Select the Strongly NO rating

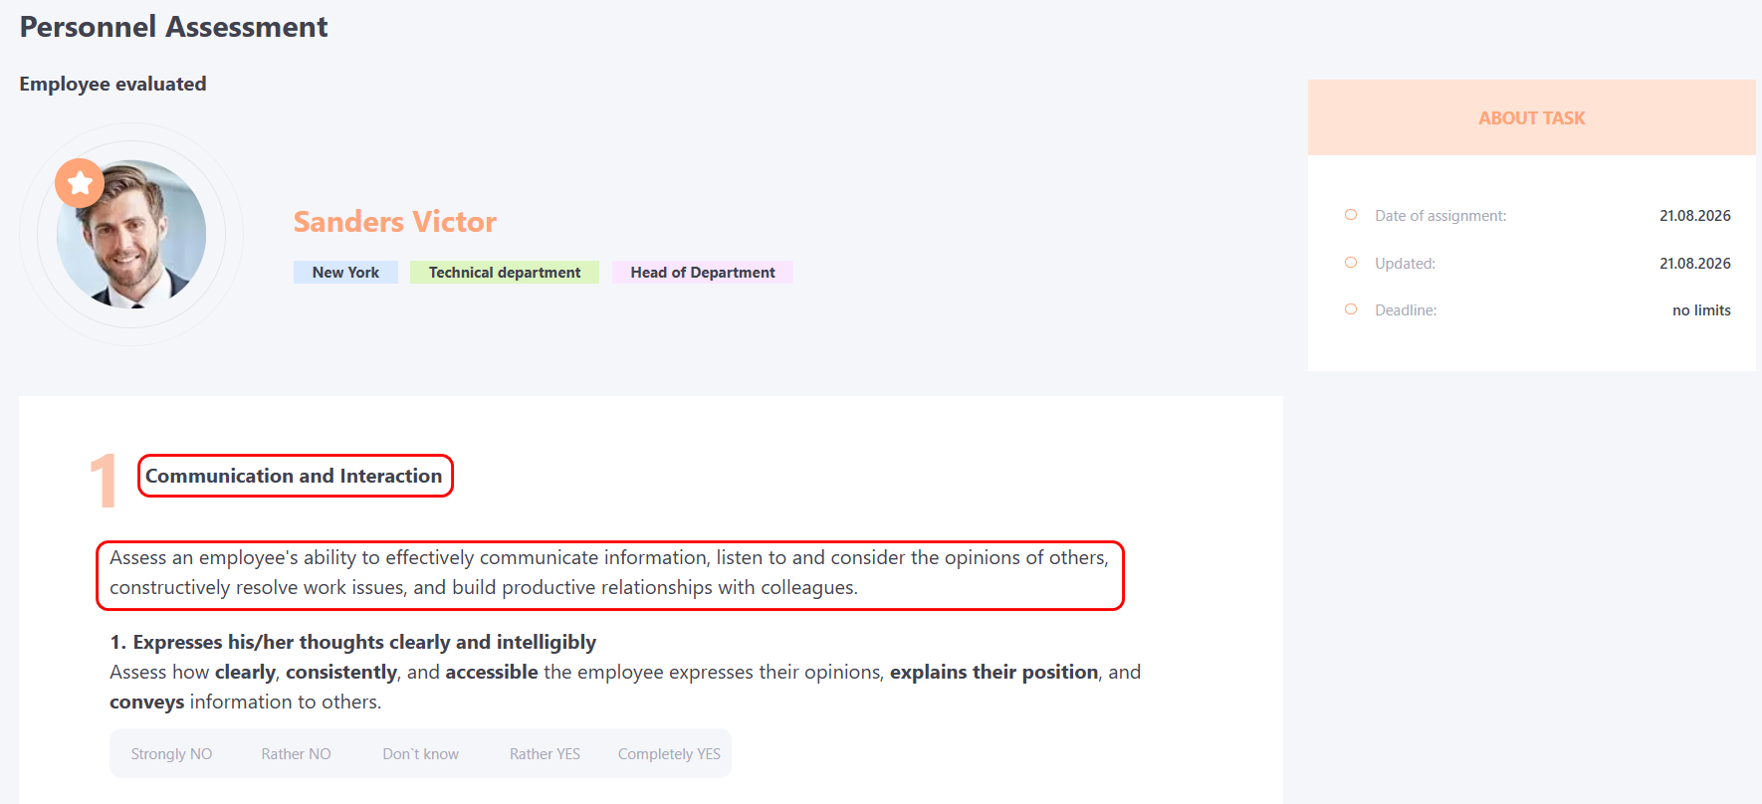171,754
